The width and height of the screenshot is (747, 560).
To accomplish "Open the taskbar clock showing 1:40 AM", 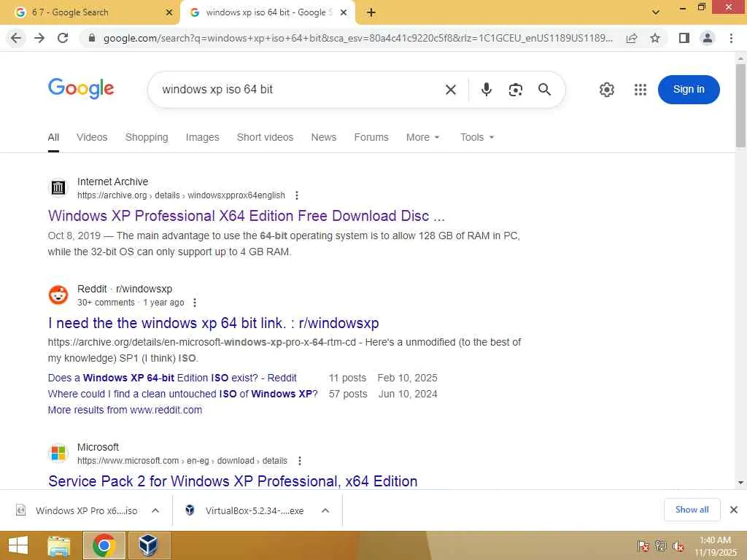I will [715, 546].
